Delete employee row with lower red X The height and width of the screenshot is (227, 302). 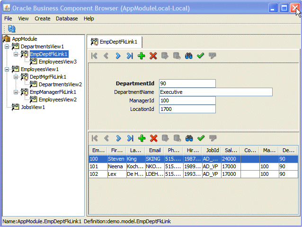(153, 138)
